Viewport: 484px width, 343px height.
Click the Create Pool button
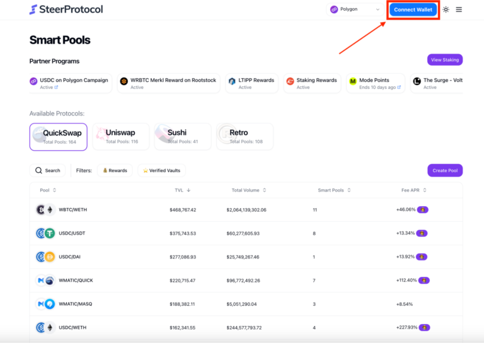tap(444, 170)
